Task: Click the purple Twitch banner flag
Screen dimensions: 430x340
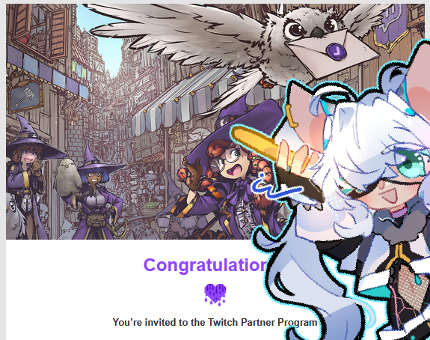Action: tap(389, 24)
